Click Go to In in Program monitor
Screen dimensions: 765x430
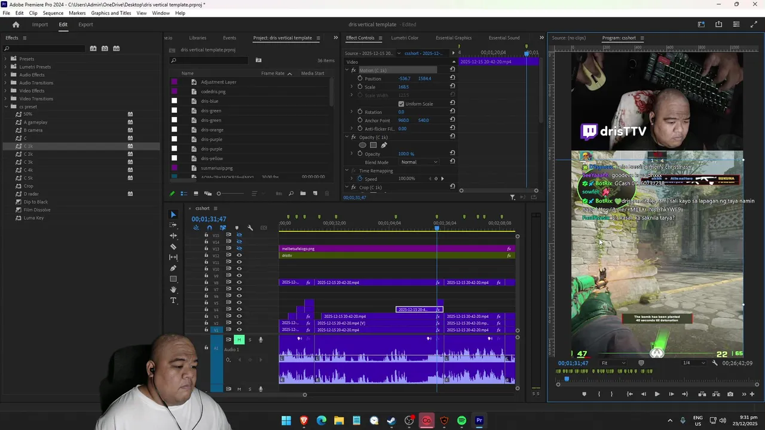(629, 394)
